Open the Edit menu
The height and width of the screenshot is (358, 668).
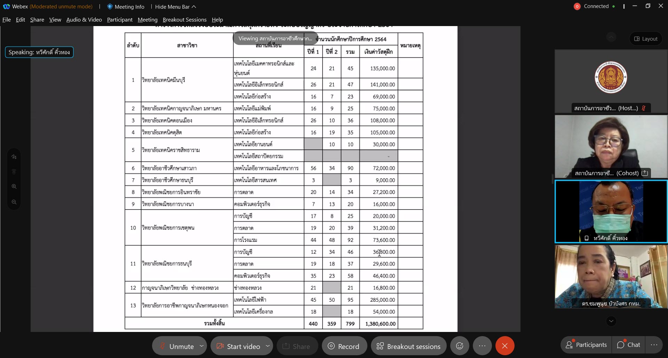tap(21, 20)
